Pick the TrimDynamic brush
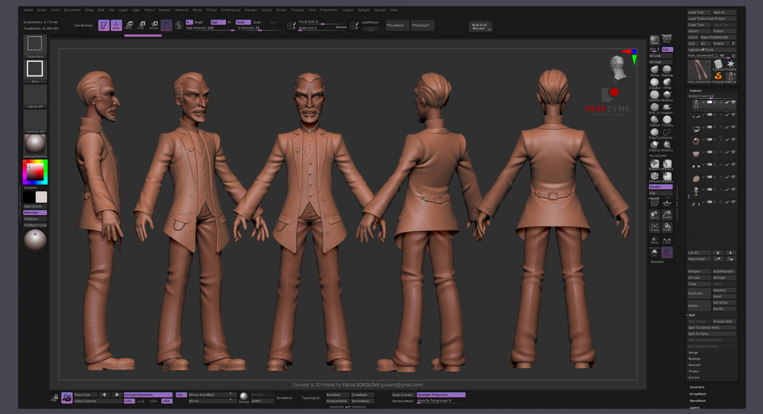Viewport: 763px width, 414px height. 667,121
